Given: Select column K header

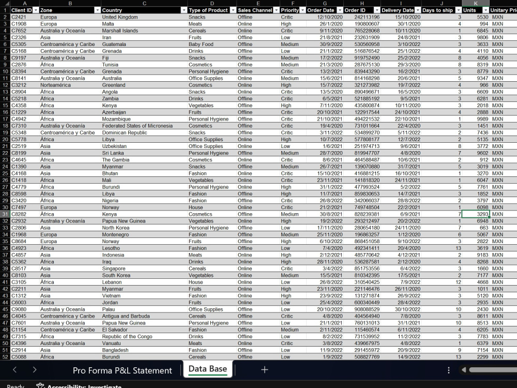Looking at the screenshot, I should pyautogui.click(x=476, y=3).
